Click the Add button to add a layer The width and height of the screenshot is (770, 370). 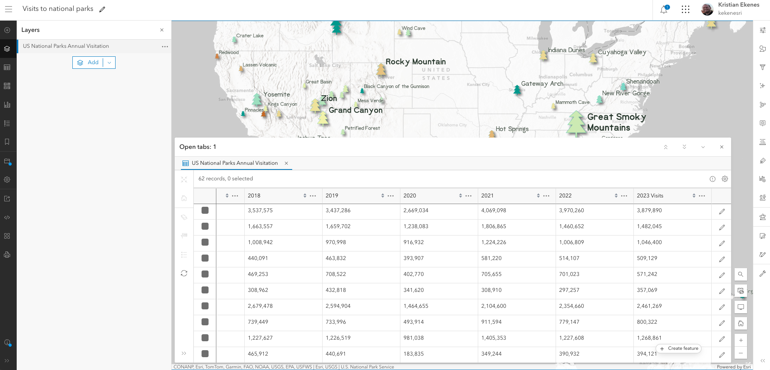point(89,62)
